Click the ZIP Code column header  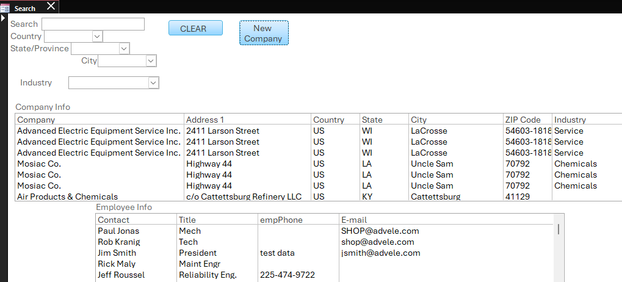click(527, 120)
